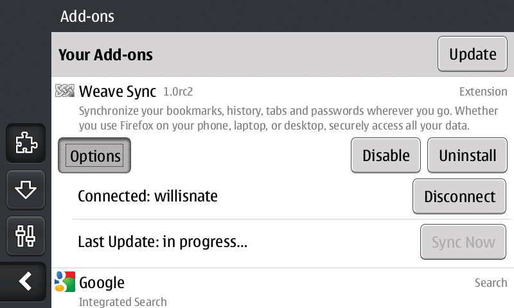Click the Add-ons title bar text

coord(87,16)
